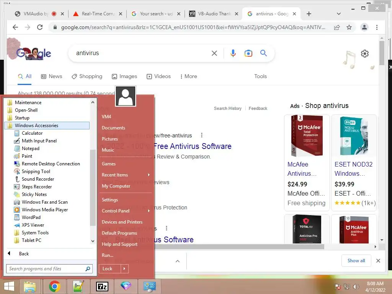The image size is (392, 294).
Task: Open Help and Support
Action: (x=119, y=244)
